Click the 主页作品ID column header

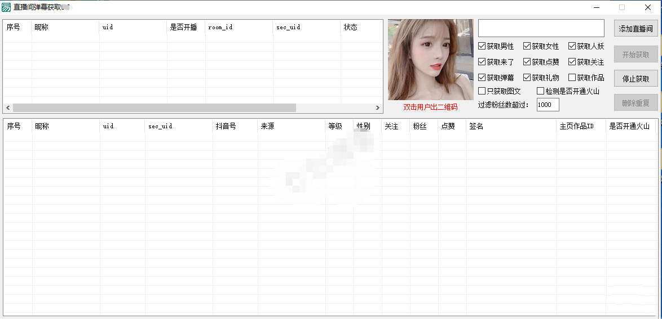pyautogui.click(x=581, y=126)
